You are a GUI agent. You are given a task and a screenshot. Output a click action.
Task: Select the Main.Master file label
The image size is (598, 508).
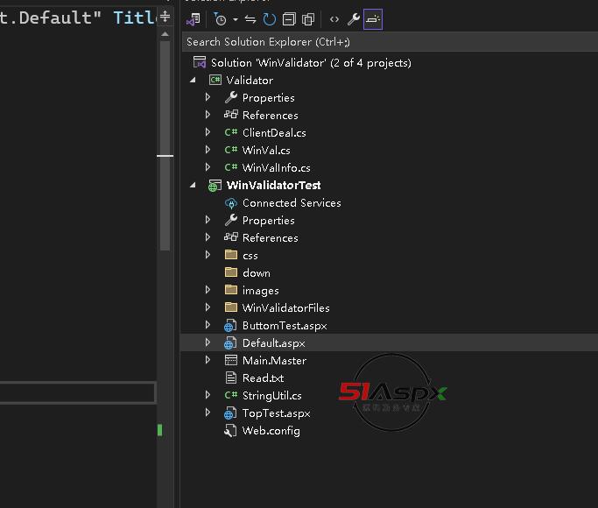[x=274, y=361]
